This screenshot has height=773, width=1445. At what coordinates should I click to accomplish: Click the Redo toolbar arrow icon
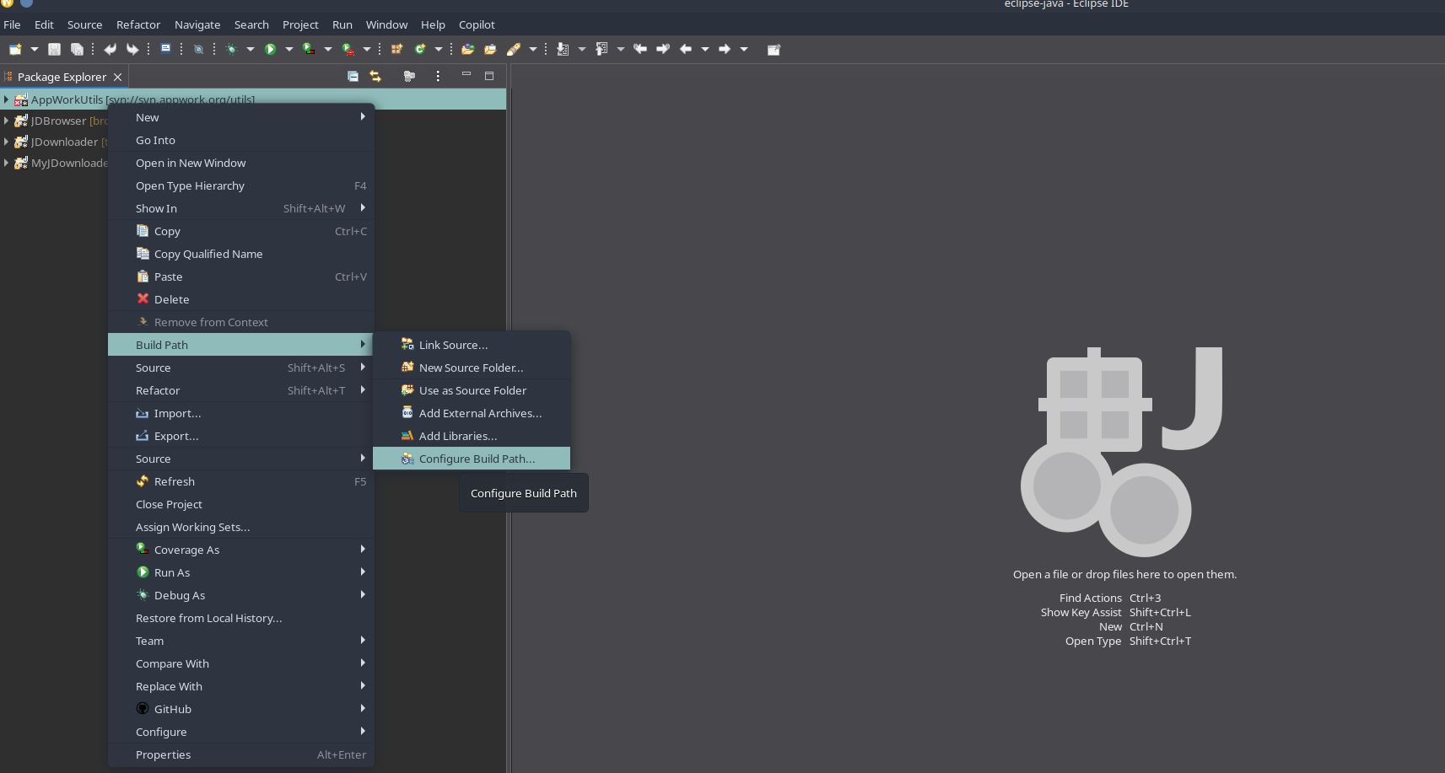[132, 49]
